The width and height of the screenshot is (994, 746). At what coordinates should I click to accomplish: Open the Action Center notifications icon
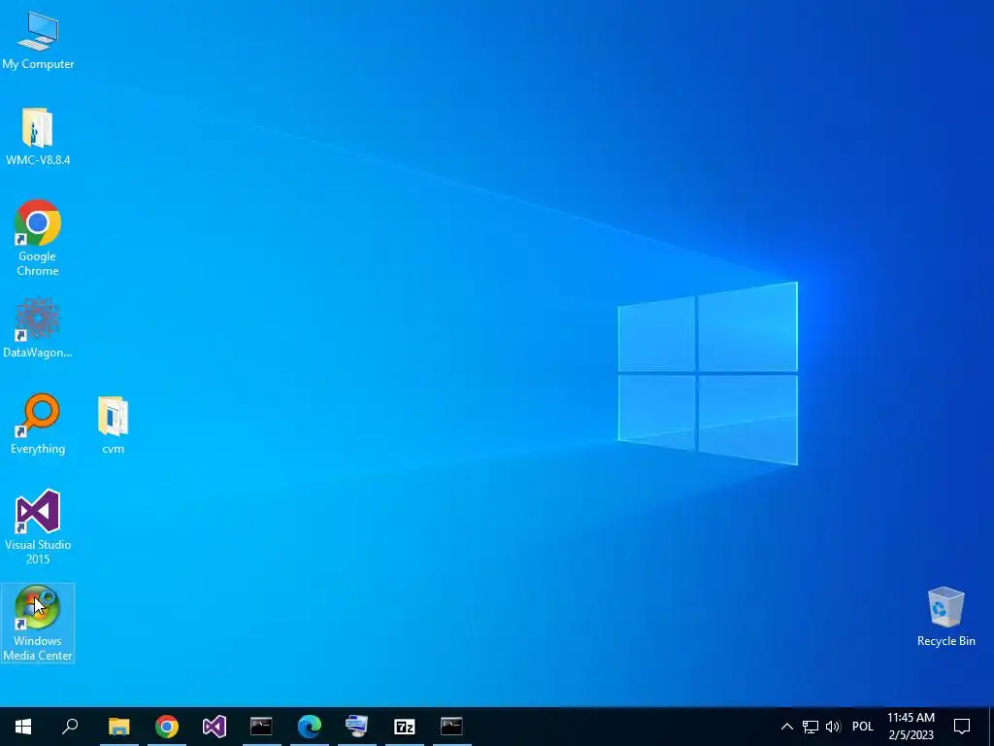962,727
